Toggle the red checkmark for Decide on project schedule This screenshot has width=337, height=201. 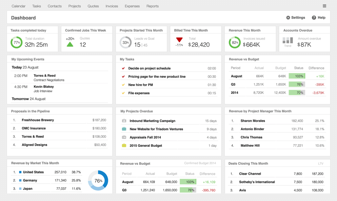click(x=123, y=68)
